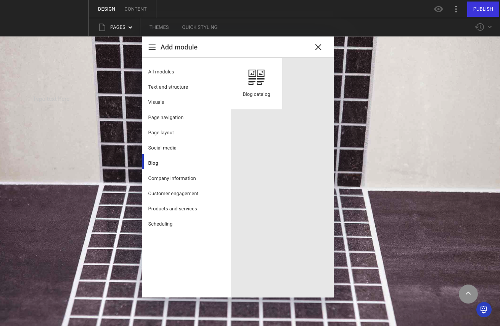Select All modules category

click(x=186, y=72)
